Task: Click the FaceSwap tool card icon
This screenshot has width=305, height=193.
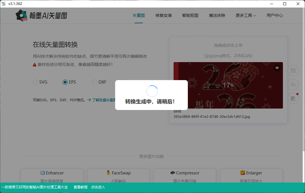Action: tap(108, 173)
